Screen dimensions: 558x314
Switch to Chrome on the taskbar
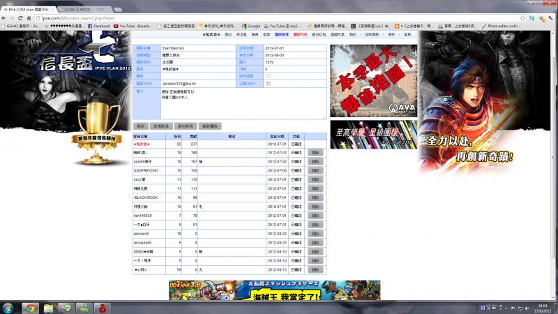30,308
